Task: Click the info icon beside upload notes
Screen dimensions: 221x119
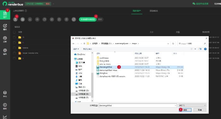Action: click(x=26, y=11)
